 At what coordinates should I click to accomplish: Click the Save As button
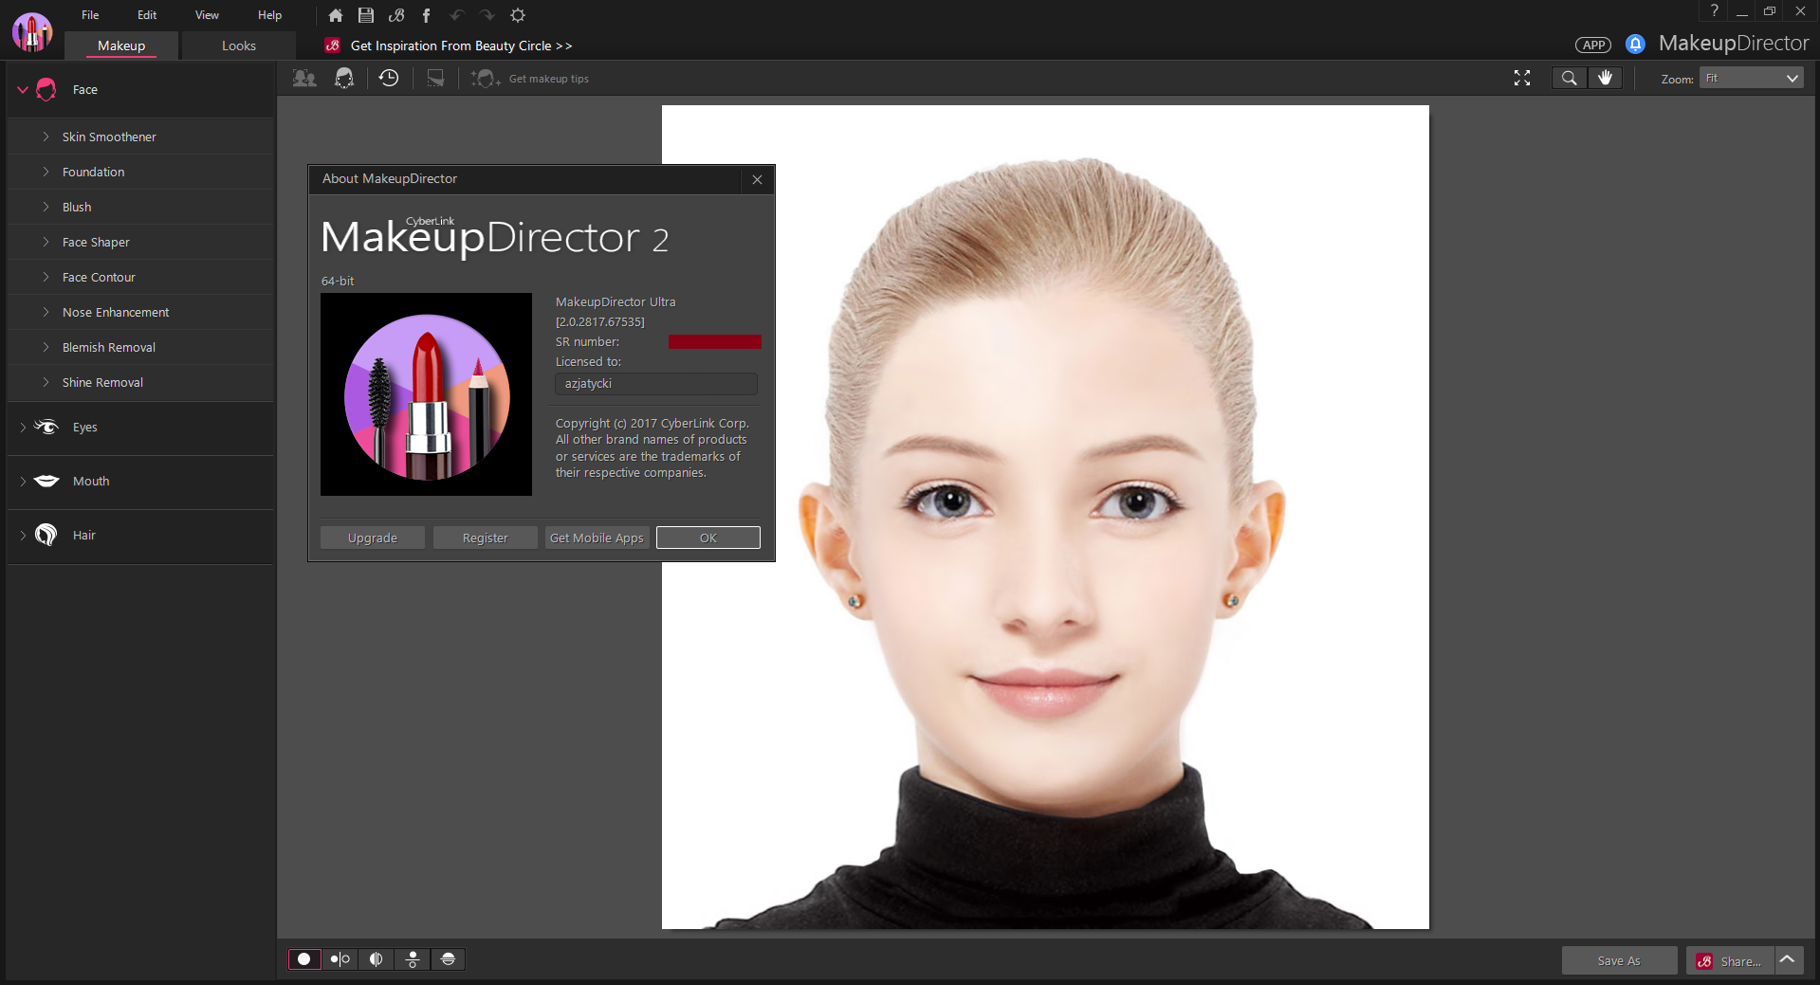pos(1619,960)
